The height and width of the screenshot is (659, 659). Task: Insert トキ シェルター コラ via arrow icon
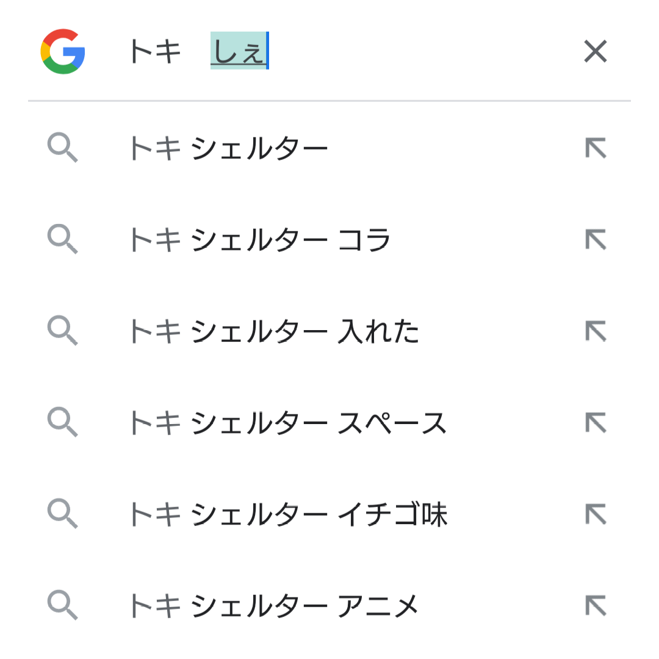click(x=596, y=240)
